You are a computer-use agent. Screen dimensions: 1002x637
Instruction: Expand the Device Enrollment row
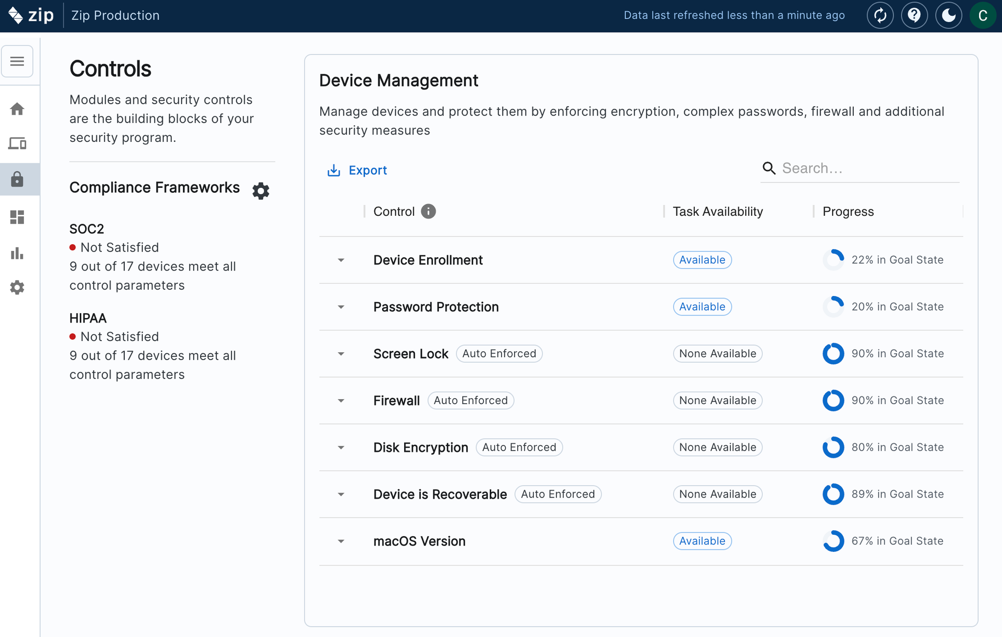coord(341,260)
